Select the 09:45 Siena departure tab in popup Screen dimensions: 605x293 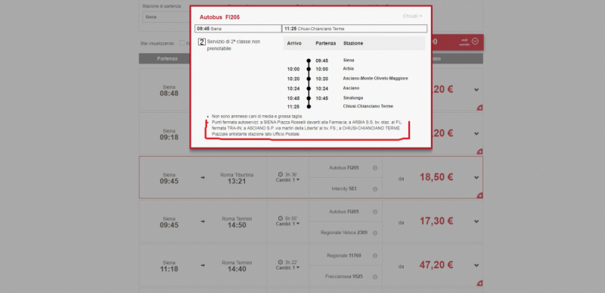pyautogui.click(x=238, y=29)
